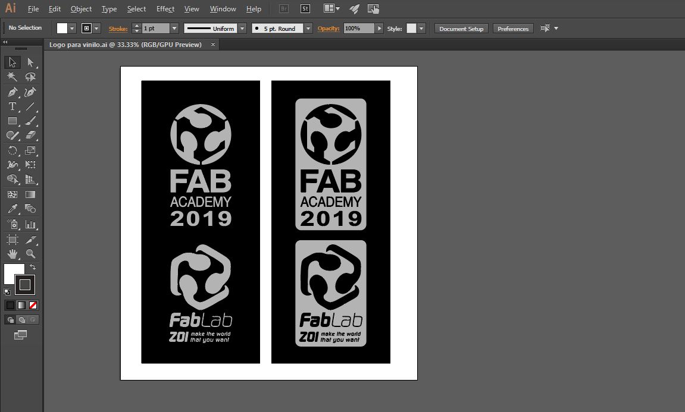Select the Paintbrush tool
The width and height of the screenshot is (685, 412).
pos(30,121)
